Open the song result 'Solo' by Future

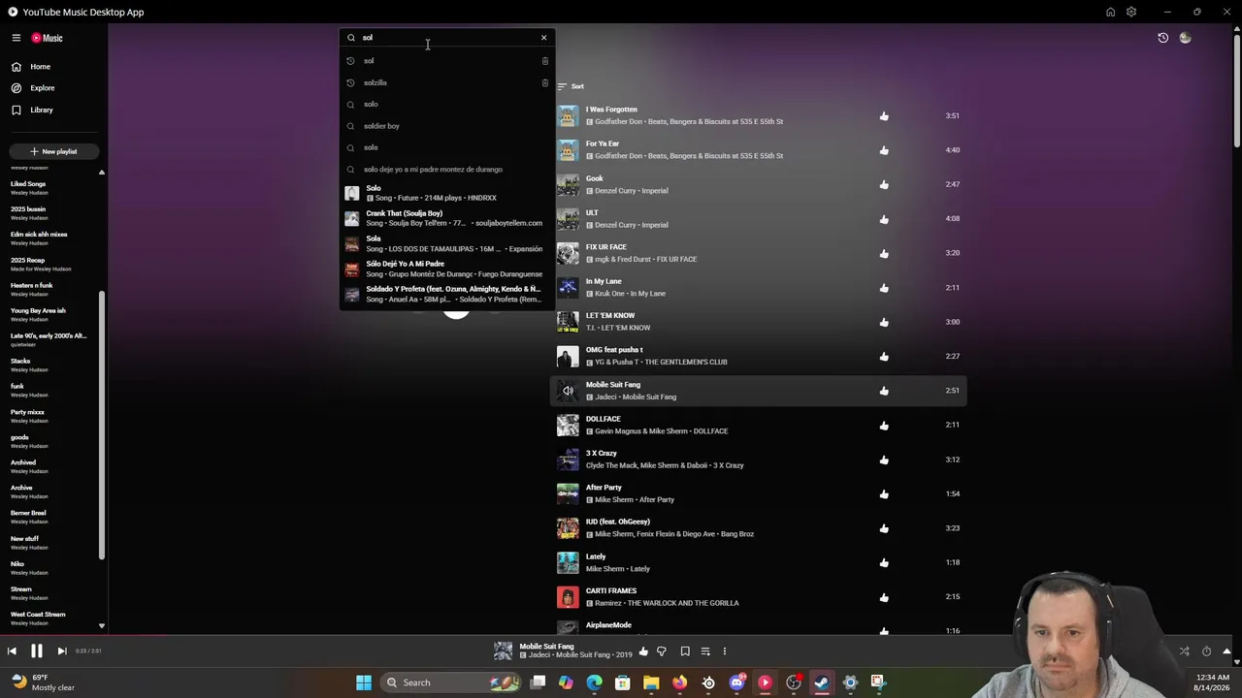tap(446, 193)
